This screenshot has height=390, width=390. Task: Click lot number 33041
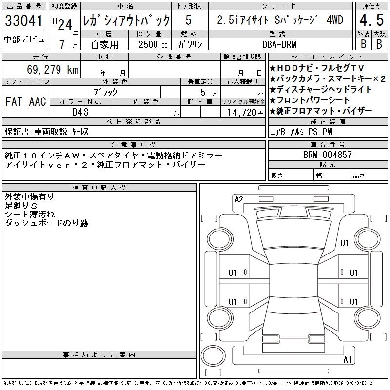tap(24, 20)
